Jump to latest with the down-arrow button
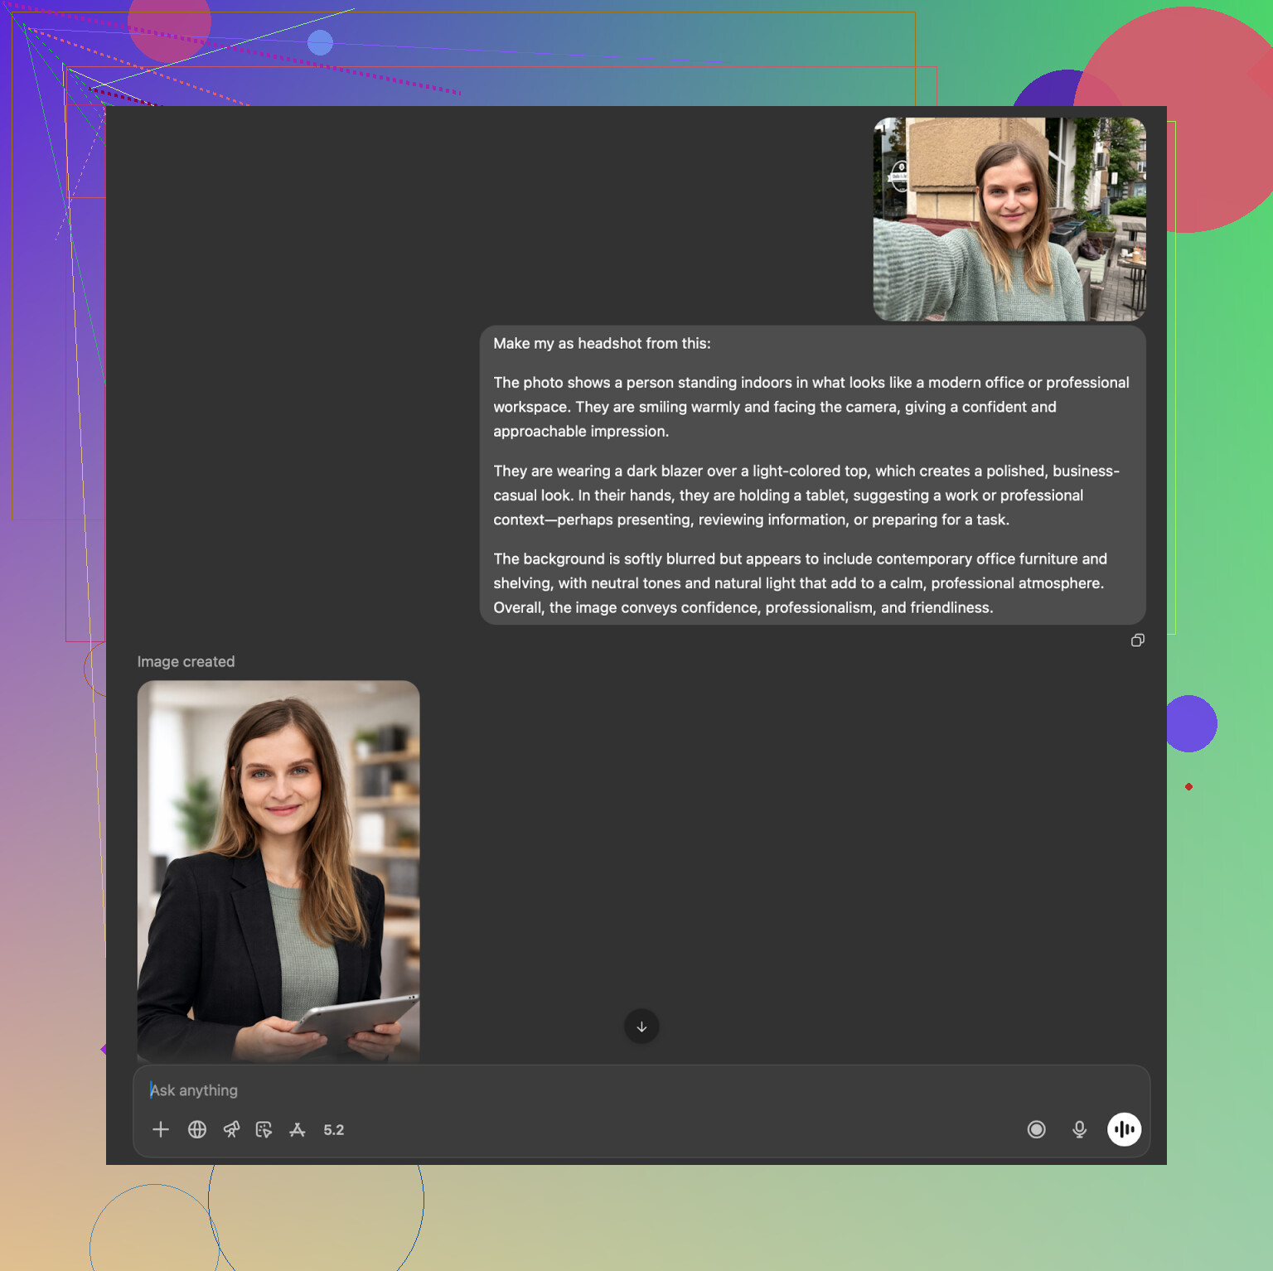 (641, 1027)
